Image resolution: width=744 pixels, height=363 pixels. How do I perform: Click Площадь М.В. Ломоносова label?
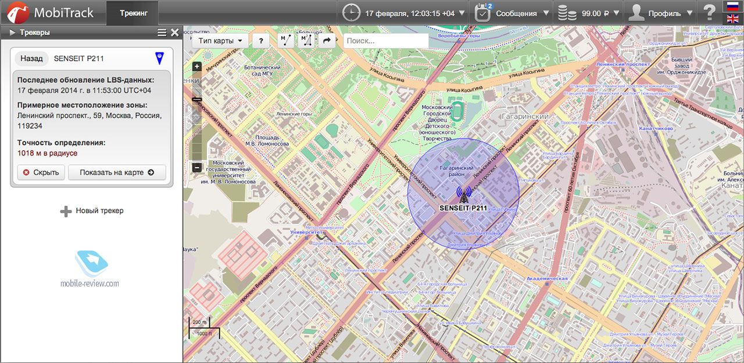pyautogui.click(x=267, y=140)
